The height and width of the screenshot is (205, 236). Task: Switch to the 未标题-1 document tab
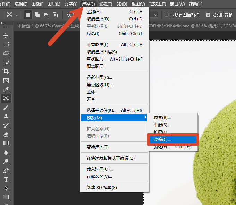click(48, 26)
